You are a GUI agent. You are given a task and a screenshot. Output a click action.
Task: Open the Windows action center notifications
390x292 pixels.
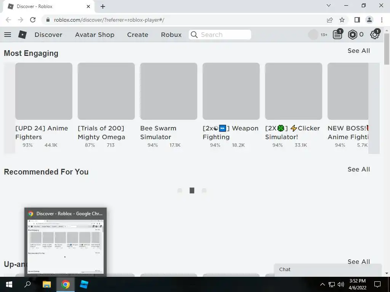click(x=377, y=284)
